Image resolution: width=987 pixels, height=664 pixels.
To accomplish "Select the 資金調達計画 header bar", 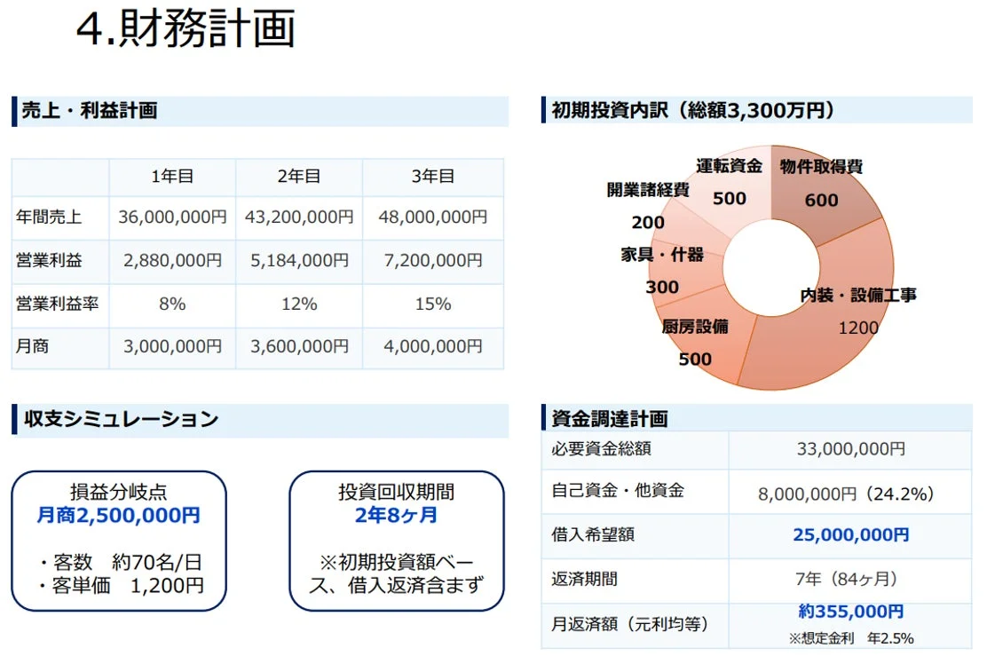I will [x=612, y=418].
